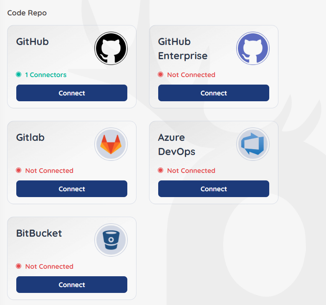
Task: Connect a GitHub repository
Action: coord(72,93)
